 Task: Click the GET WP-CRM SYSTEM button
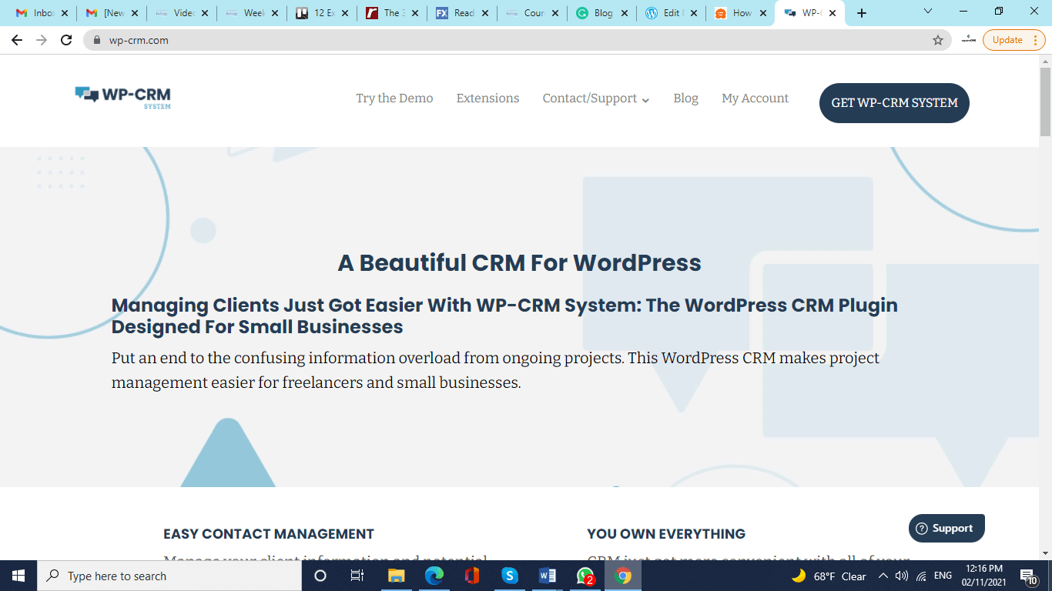click(893, 102)
